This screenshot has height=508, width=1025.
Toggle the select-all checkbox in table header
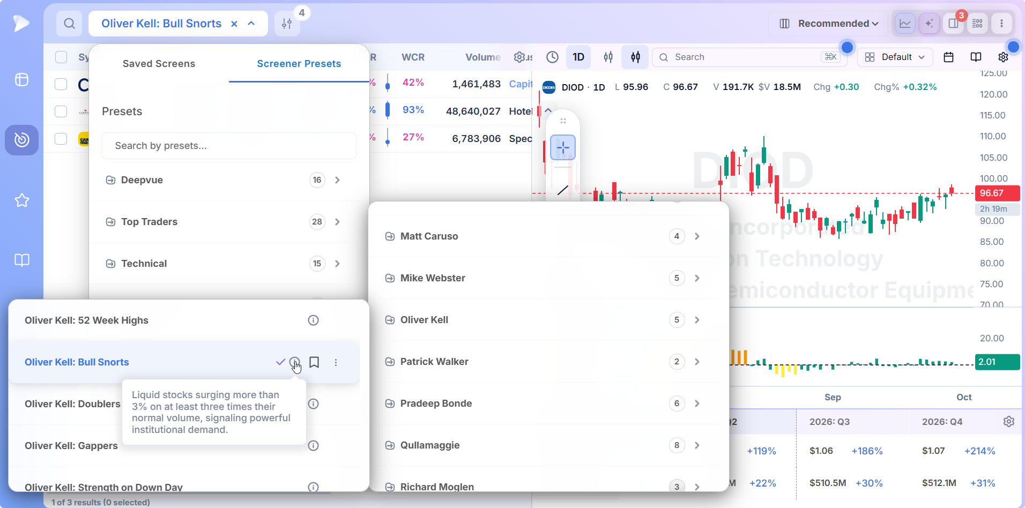click(61, 57)
